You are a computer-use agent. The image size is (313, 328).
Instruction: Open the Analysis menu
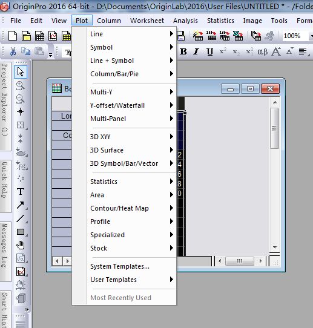185,21
